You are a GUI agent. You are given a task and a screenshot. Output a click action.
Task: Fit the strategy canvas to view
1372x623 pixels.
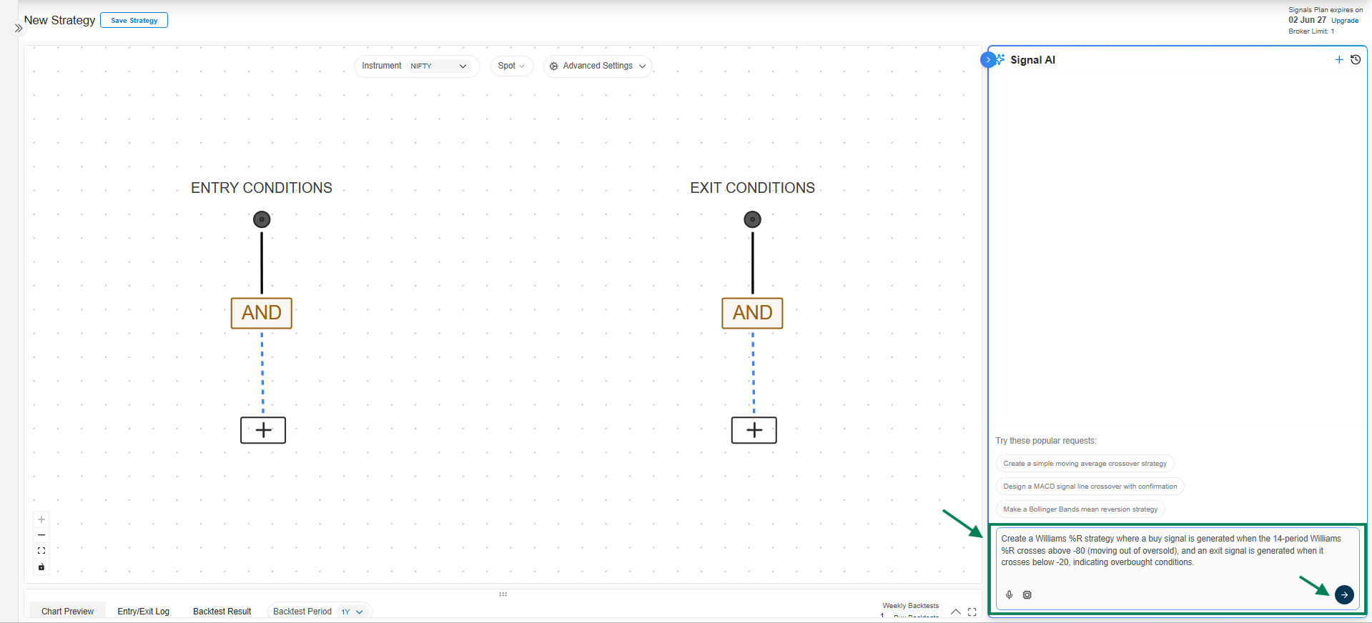click(41, 551)
